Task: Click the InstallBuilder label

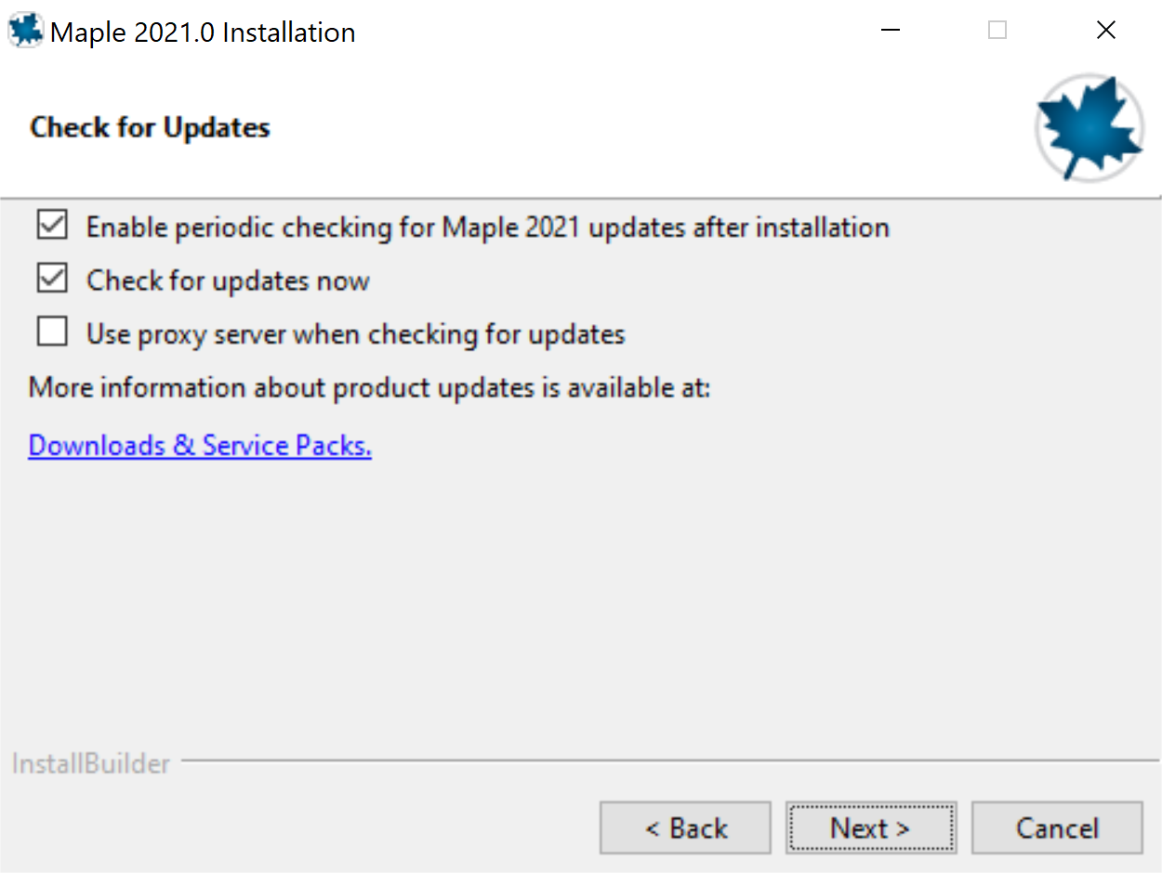Action: [91, 764]
